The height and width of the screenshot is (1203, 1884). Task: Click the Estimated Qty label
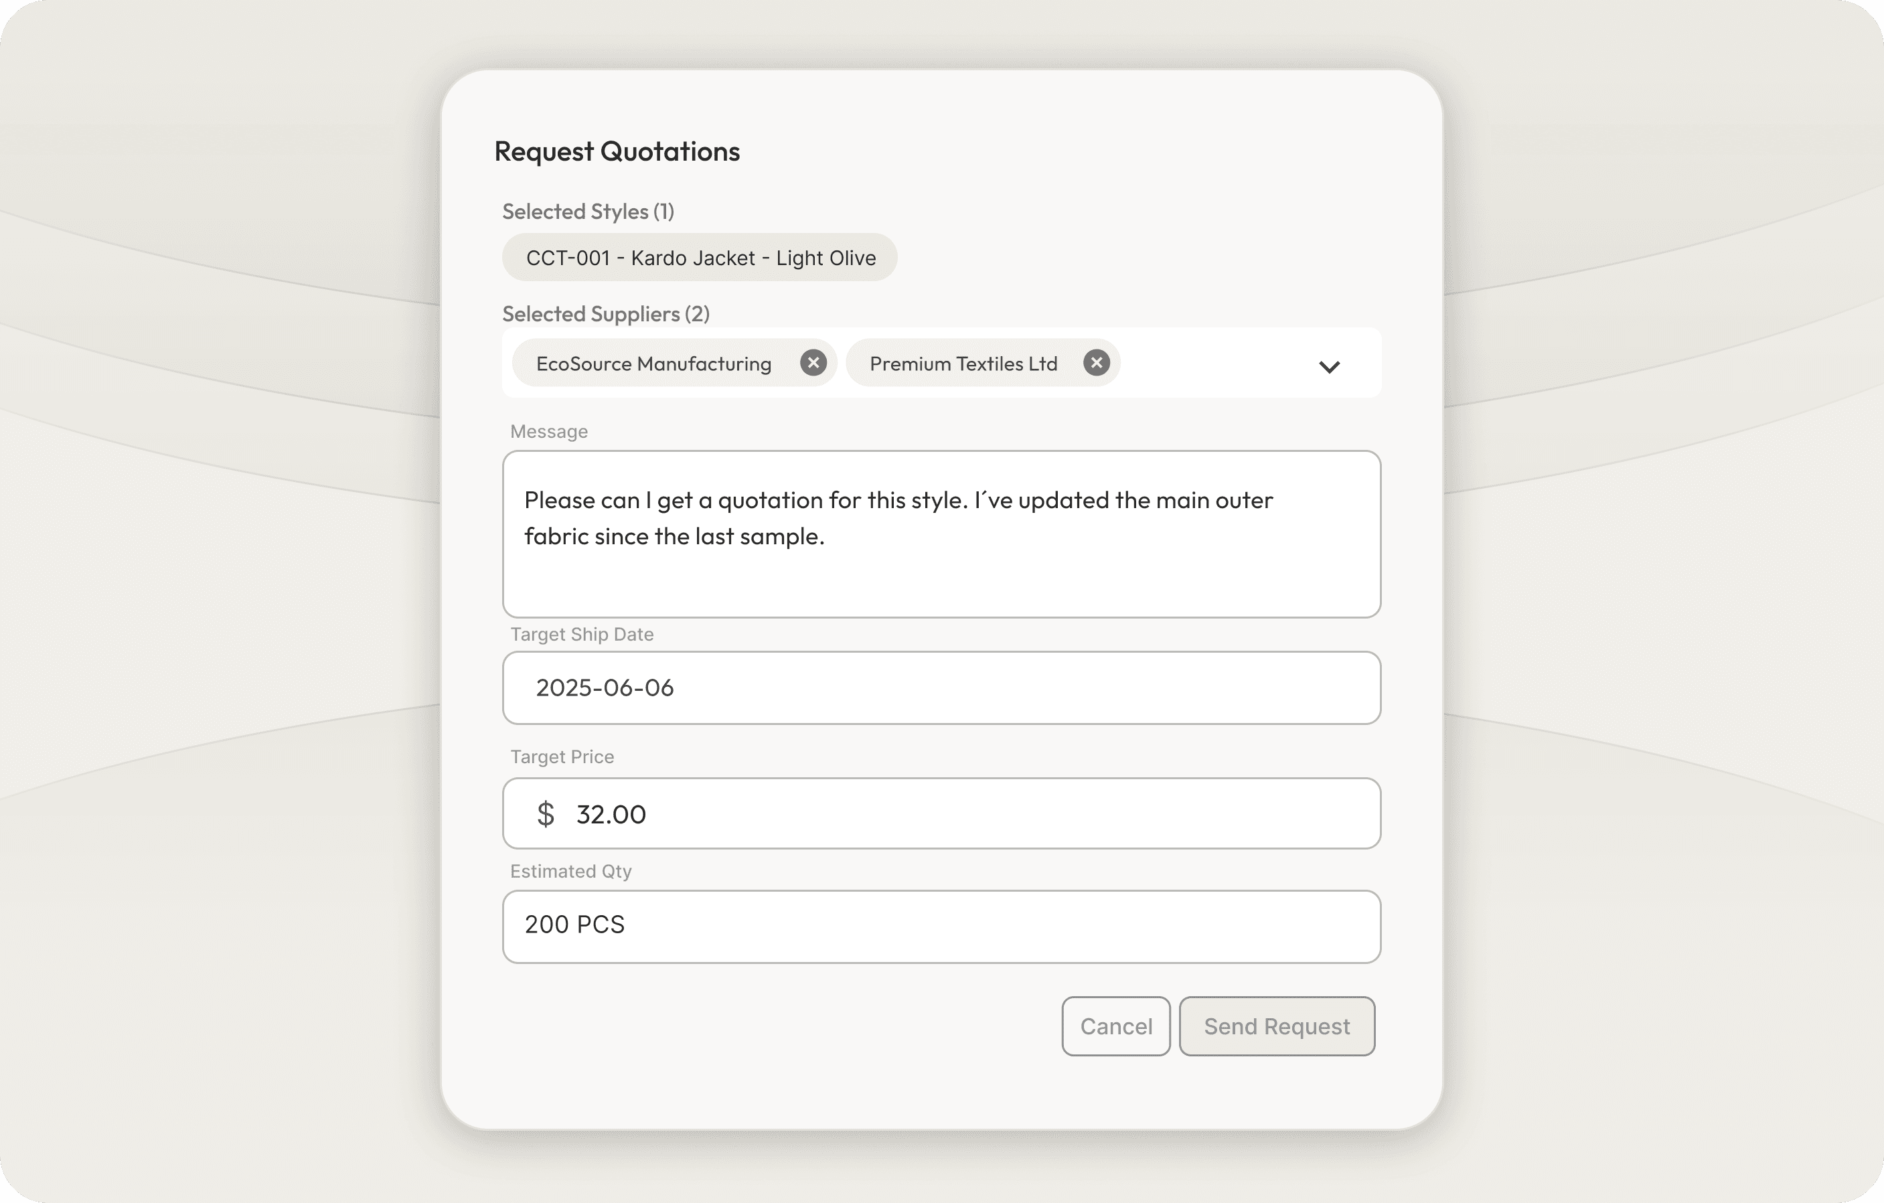click(x=570, y=872)
